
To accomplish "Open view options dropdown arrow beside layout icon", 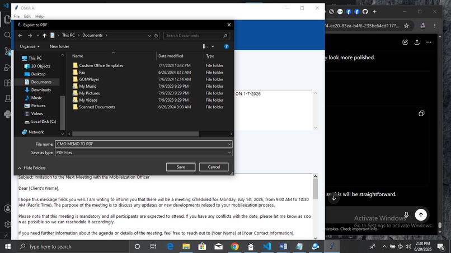I will [213, 46].
